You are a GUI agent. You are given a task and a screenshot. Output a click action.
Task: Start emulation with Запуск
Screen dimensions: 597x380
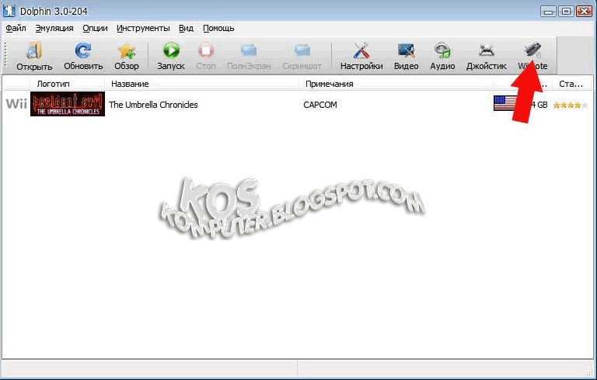coord(171,57)
